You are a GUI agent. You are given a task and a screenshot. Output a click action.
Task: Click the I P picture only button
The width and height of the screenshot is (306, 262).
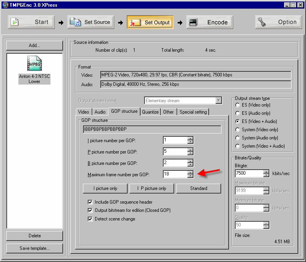coord(152,188)
